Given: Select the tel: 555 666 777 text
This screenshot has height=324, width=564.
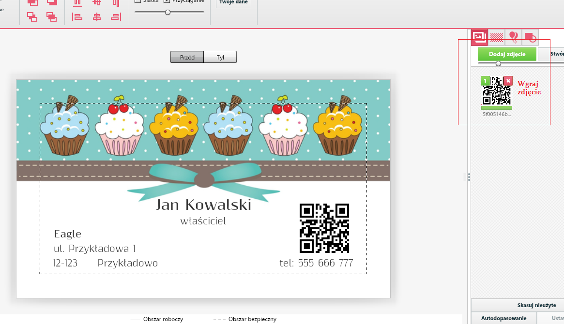Looking at the screenshot, I should pos(316,263).
